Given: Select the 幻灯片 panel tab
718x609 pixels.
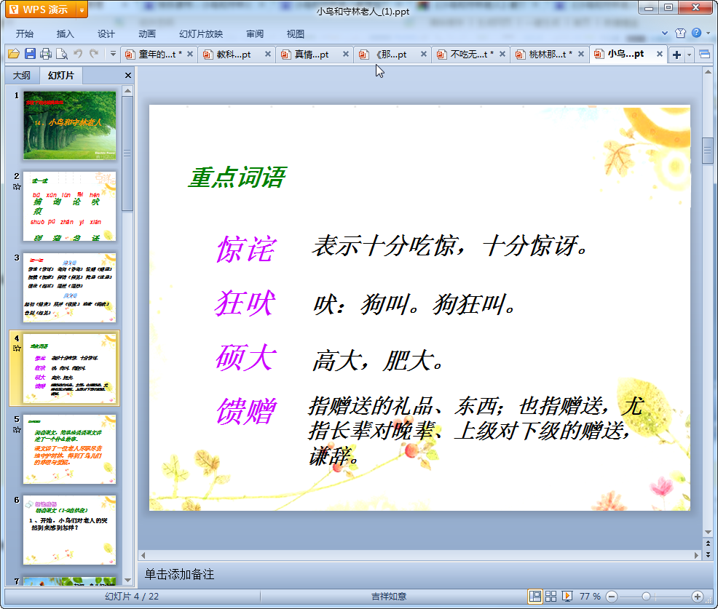Looking at the screenshot, I should pos(61,76).
